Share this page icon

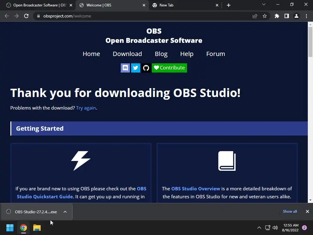(x=255, y=16)
